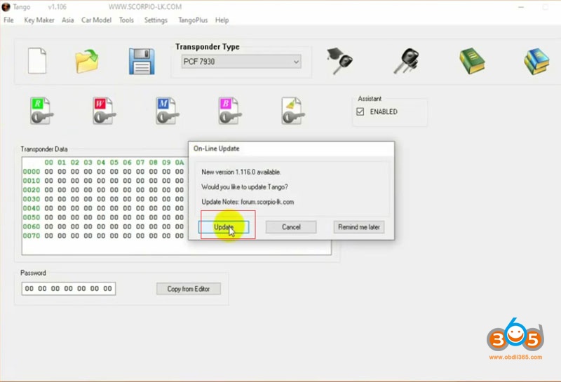Click the 0050 row address
The height and width of the screenshot is (382, 561).
click(32, 217)
